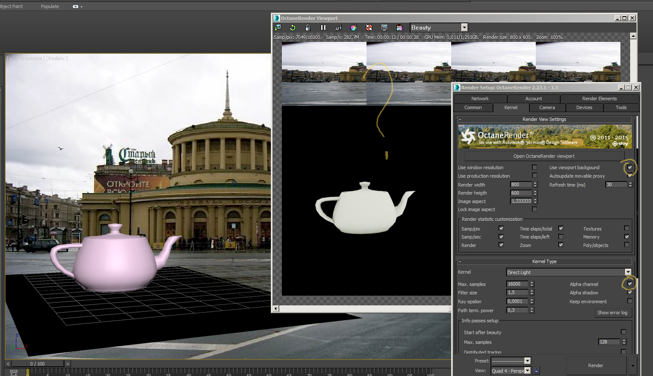Toggle the Memory statistic checkbox

627,237
